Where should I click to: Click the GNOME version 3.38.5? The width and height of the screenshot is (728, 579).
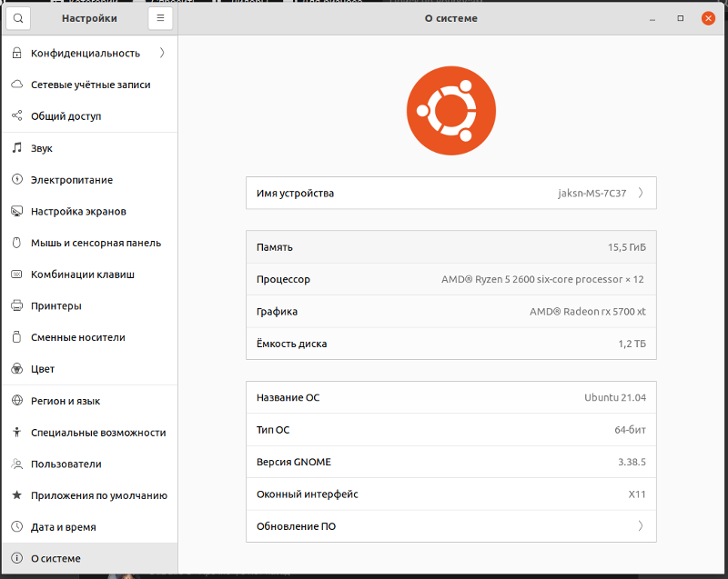tap(632, 462)
